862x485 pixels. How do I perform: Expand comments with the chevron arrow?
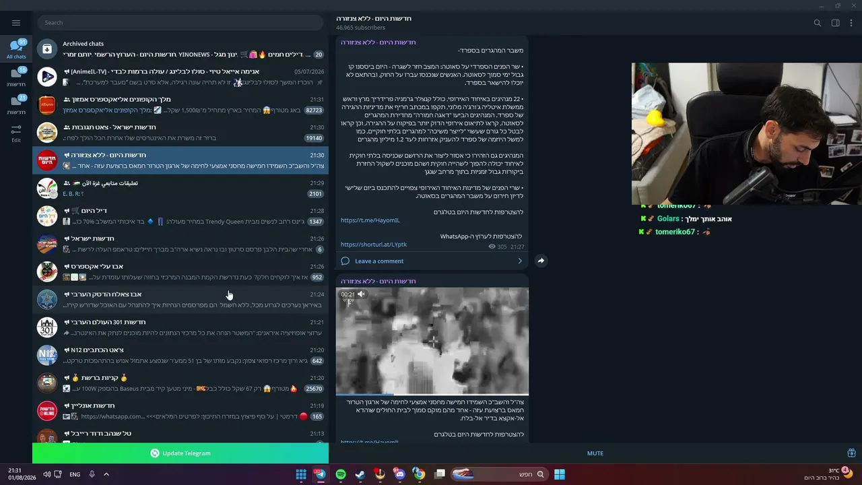(520, 261)
